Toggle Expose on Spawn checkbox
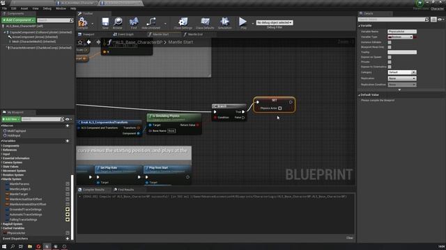This screenshot has height=250, width=446. point(390,57)
